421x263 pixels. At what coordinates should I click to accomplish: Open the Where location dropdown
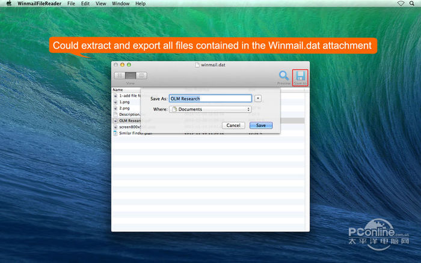210,109
